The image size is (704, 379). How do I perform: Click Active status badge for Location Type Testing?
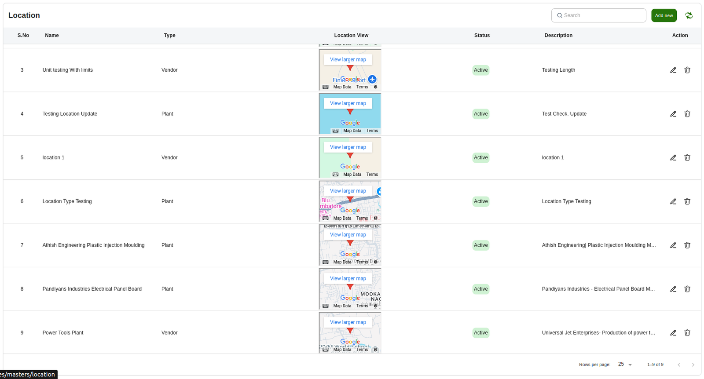pos(480,201)
